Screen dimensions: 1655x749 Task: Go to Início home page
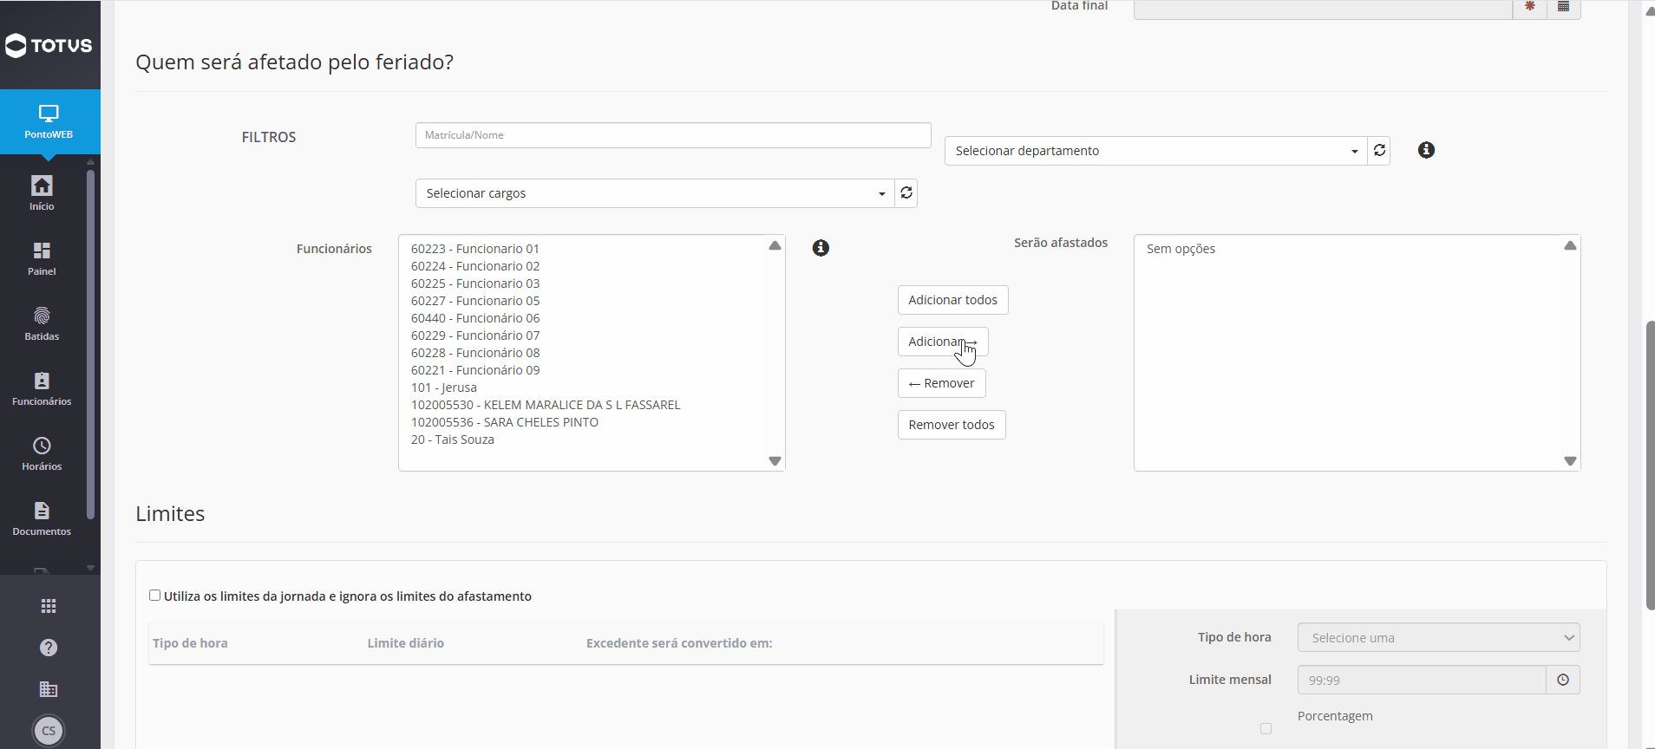pyautogui.click(x=42, y=193)
